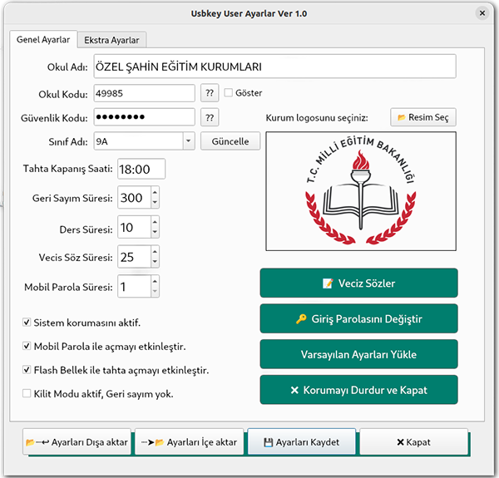This screenshot has height=478, width=499.
Task: Toggle Sistem korumasını aktif checkbox
Action: coord(27,322)
